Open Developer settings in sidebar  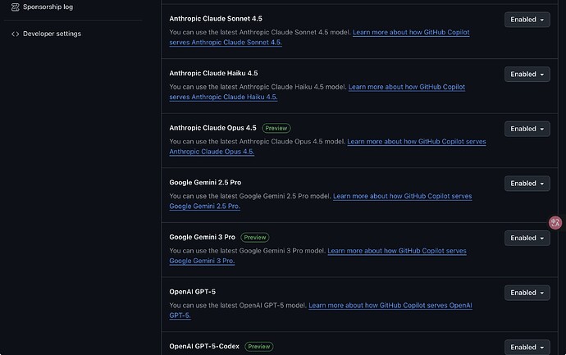[52, 34]
